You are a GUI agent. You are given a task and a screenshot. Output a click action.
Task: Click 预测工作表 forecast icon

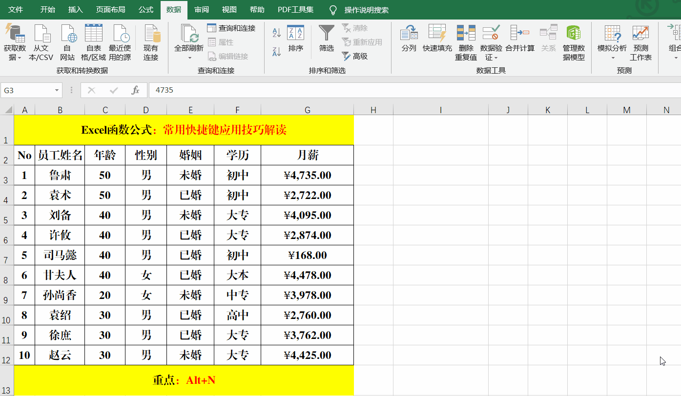(x=640, y=33)
